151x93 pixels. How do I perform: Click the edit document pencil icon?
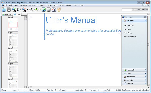point(49,10)
